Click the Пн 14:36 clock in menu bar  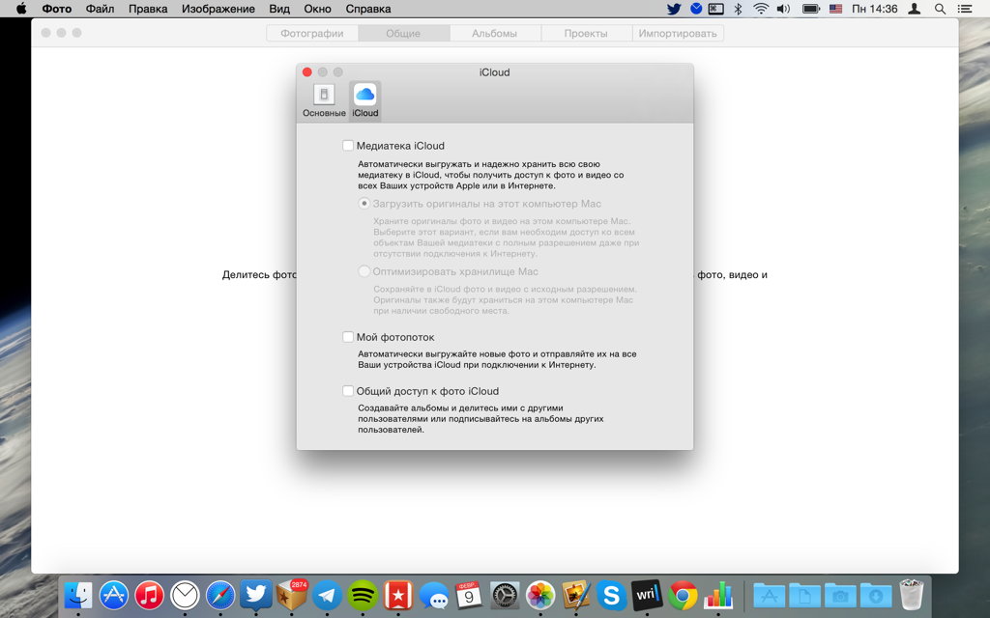(x=874, y=9)
